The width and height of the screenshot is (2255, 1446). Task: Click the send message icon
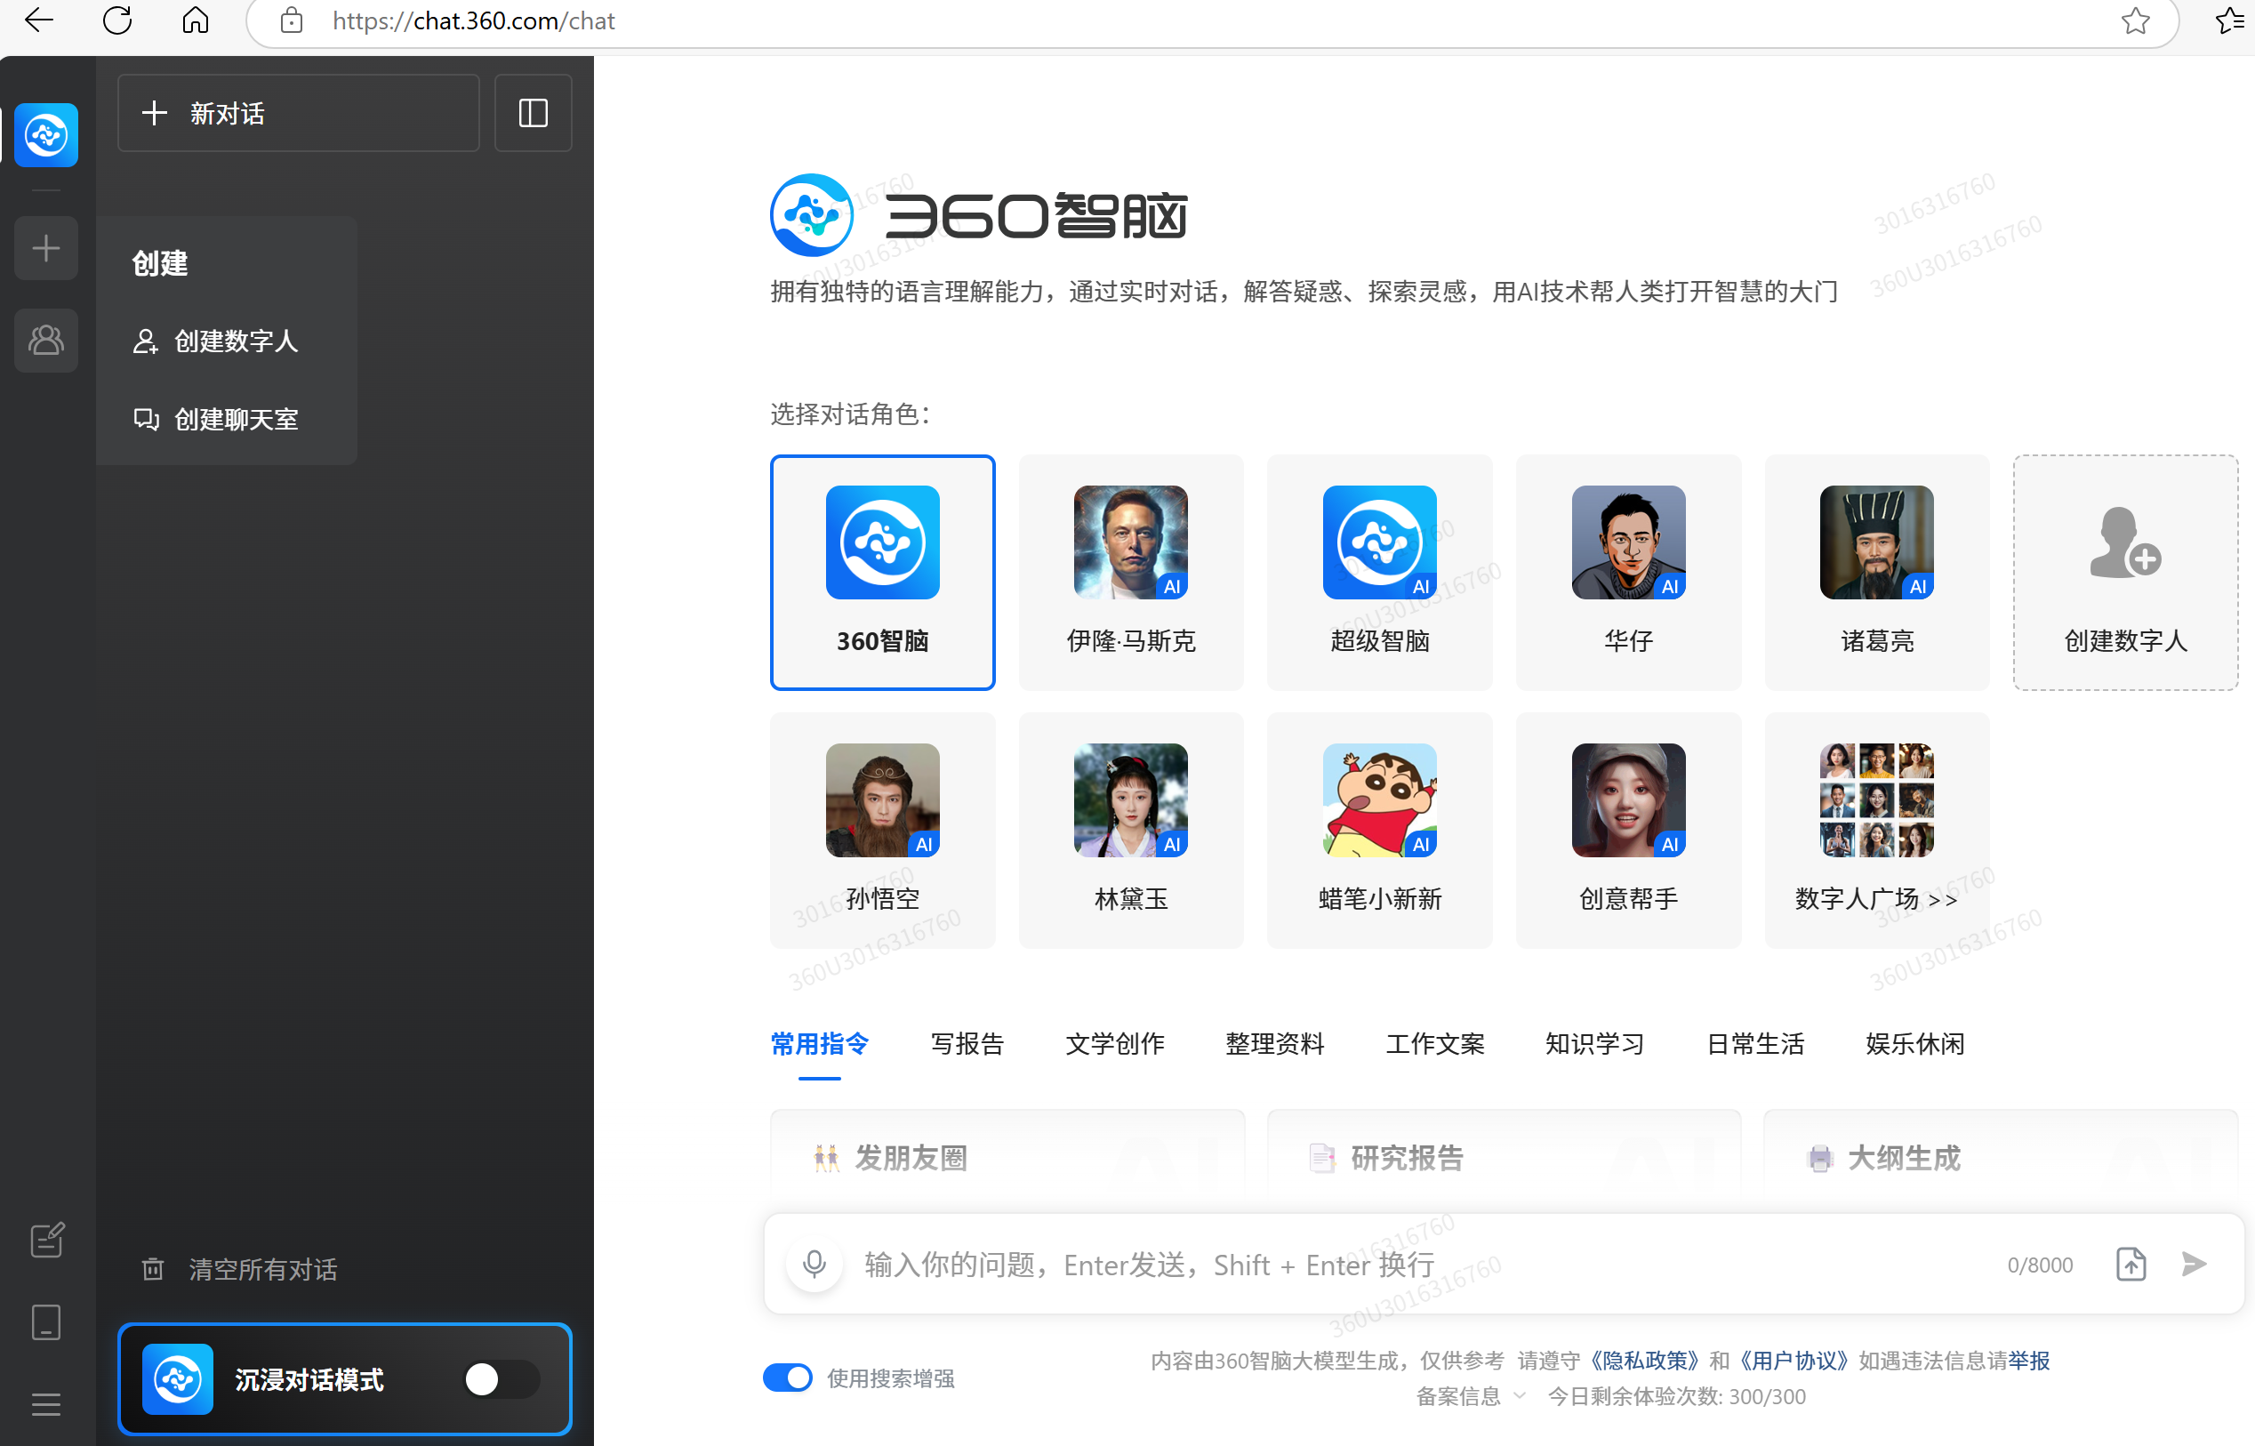pyautogui.click(x=2193, y=1264)
